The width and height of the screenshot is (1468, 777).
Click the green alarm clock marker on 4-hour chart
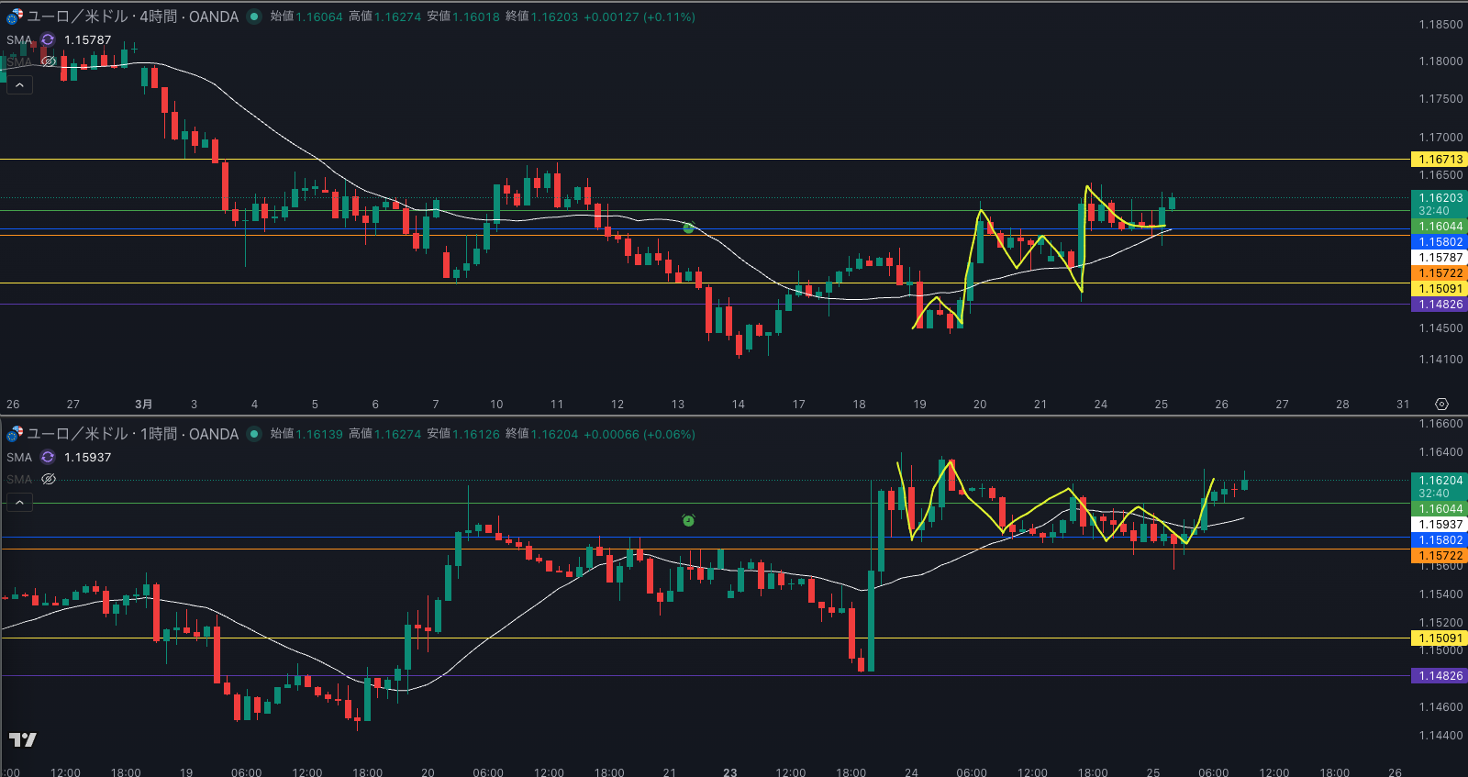pos(688,228)
